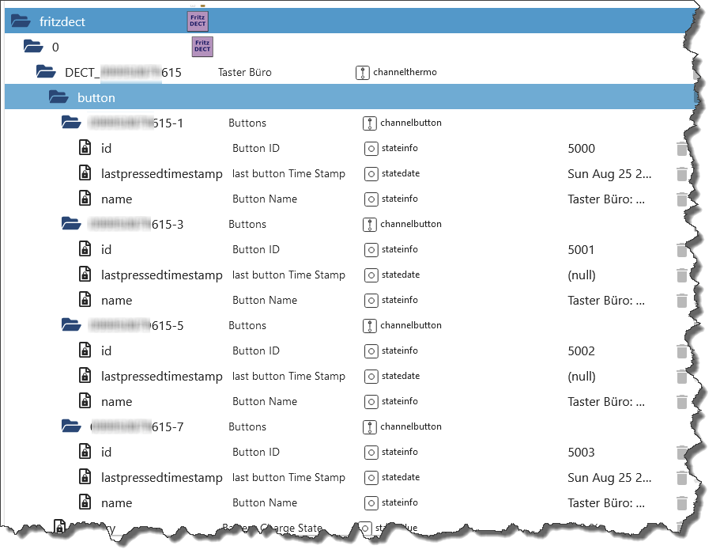
Task: Click the Fritz DECT icon in the fritzdect row
Action: coord(198,21)
